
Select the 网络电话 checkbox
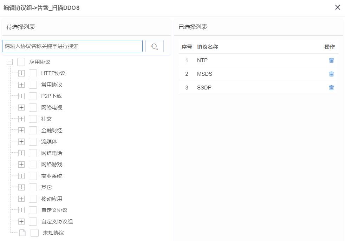[33, 153]
